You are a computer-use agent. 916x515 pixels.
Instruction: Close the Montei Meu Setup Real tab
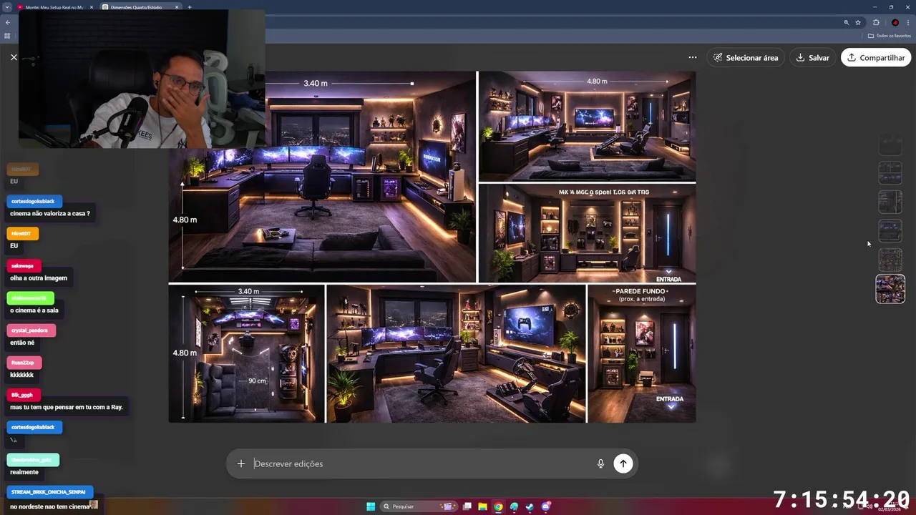point(92,7)
